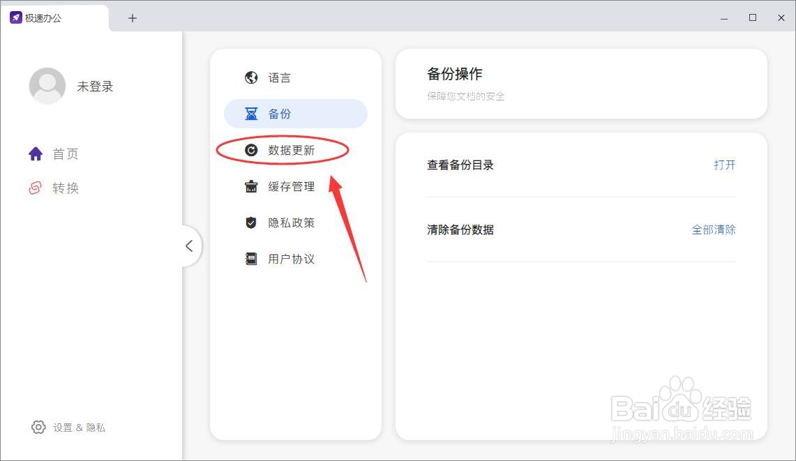Viewport: 796px width, 461px height.
Task: Select the 极速办公 tab title
Action: point(43,18)
